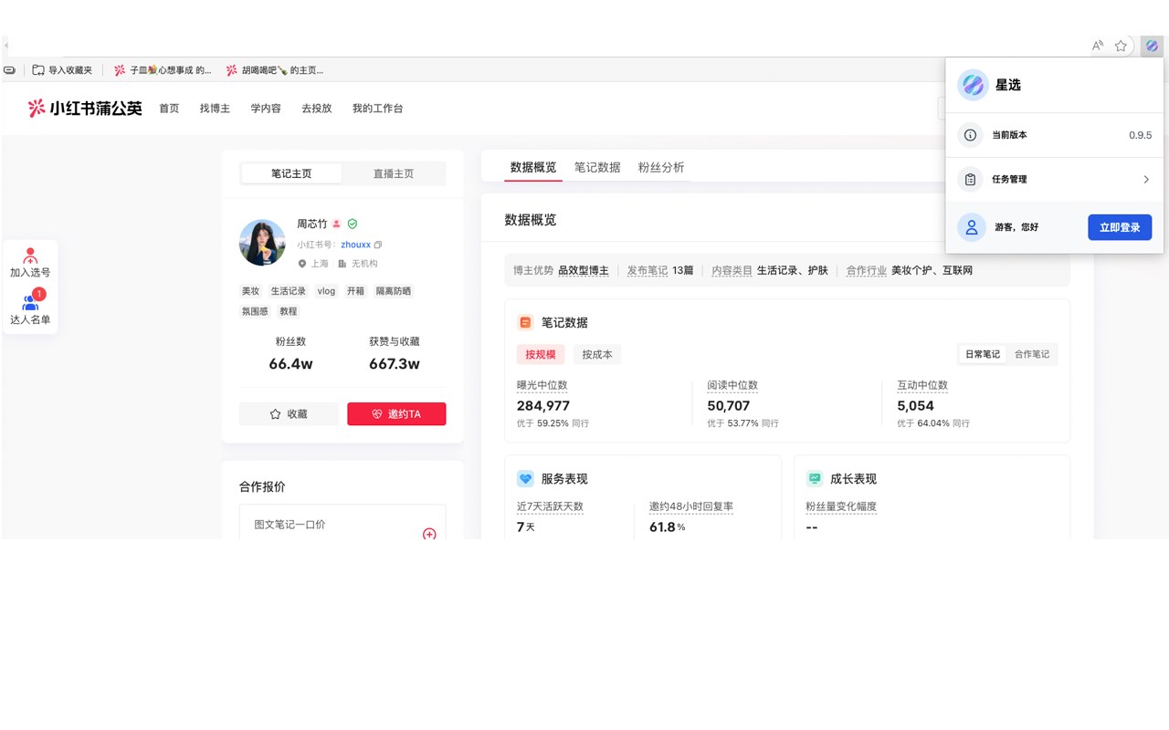Click the 氛围感 tag
Viewport: 1169px width, 730px height.
click(255, 311)
